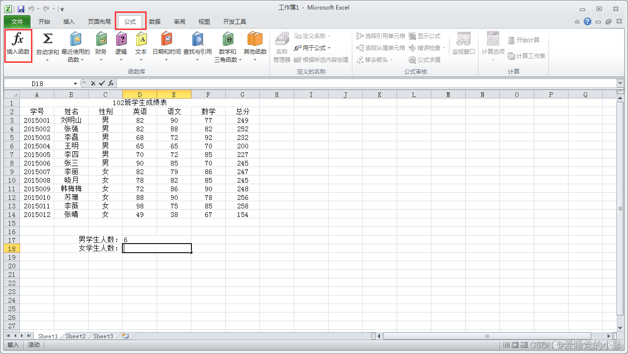Click Create from Selection (根据所选内容创建) button
Screen dimensions: 628x354
321,60
